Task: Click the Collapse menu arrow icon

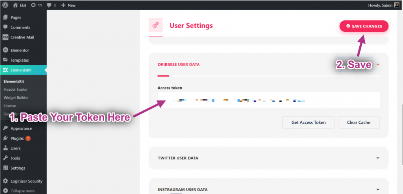Action: pos(6,191)
